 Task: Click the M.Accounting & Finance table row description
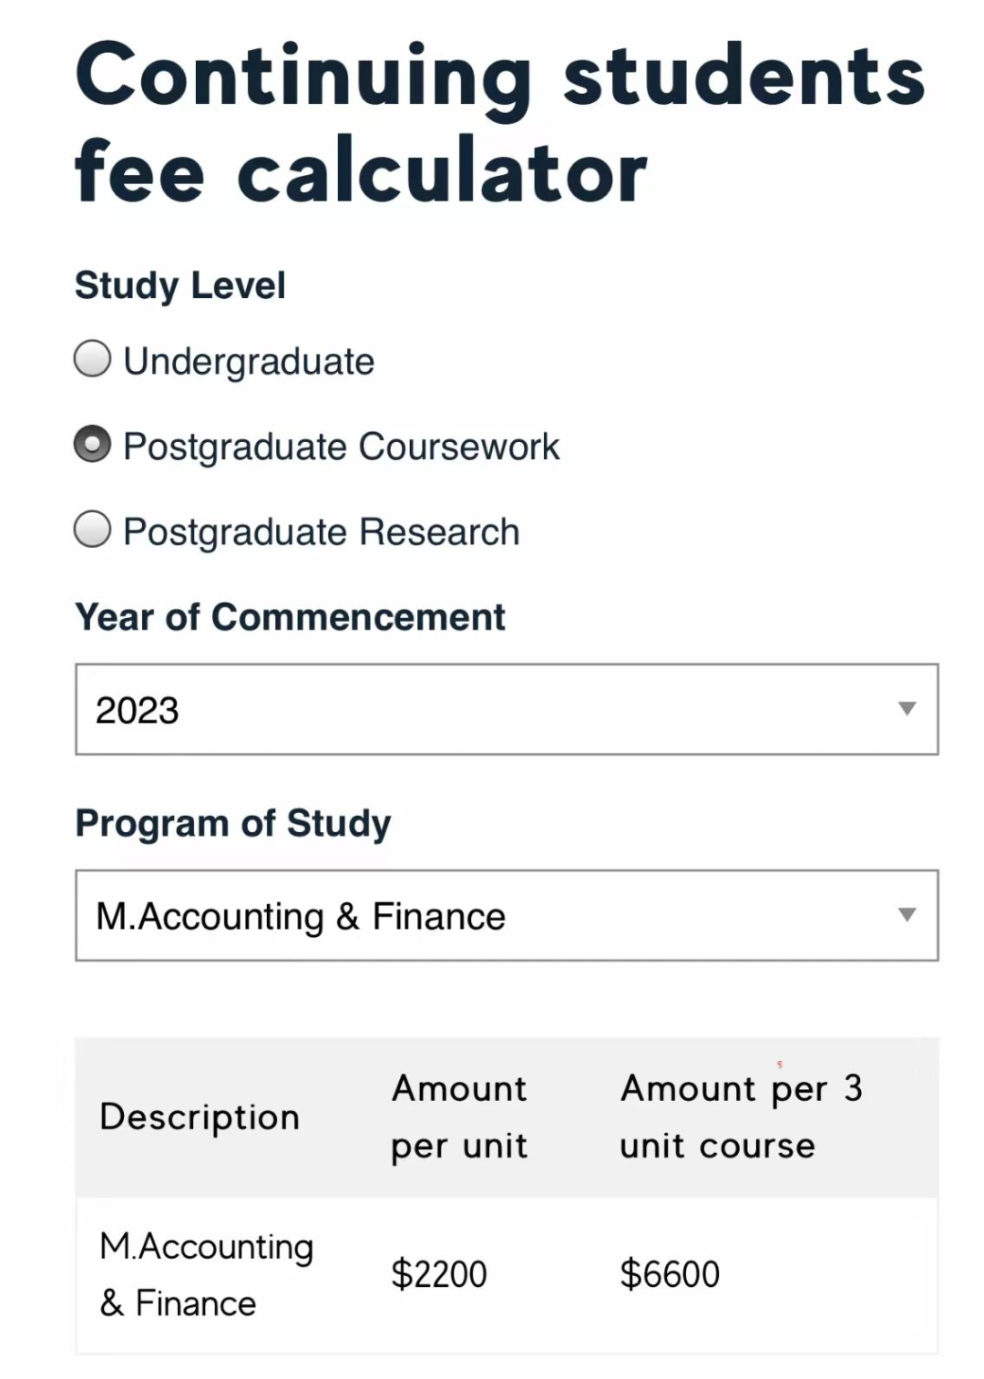point(206,1274)
